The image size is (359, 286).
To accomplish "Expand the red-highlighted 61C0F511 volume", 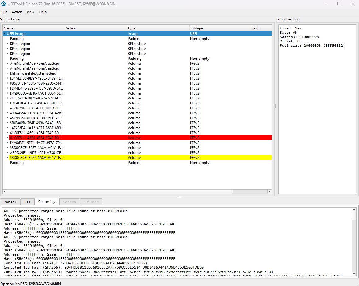I will (x=7, y=138).
